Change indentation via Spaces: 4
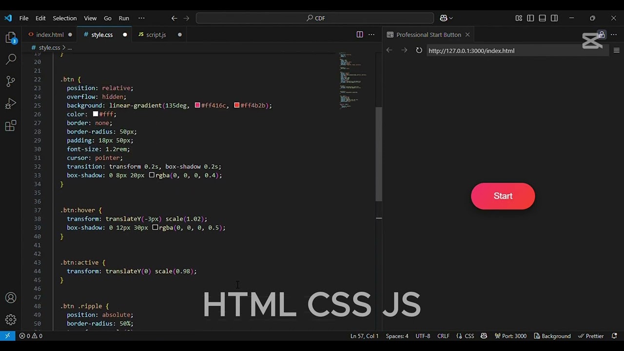 click(x=397, y=336)
